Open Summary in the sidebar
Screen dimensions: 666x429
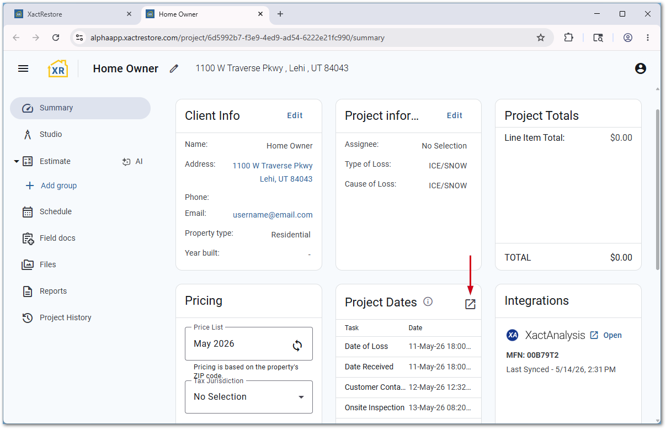click(80, 108)
